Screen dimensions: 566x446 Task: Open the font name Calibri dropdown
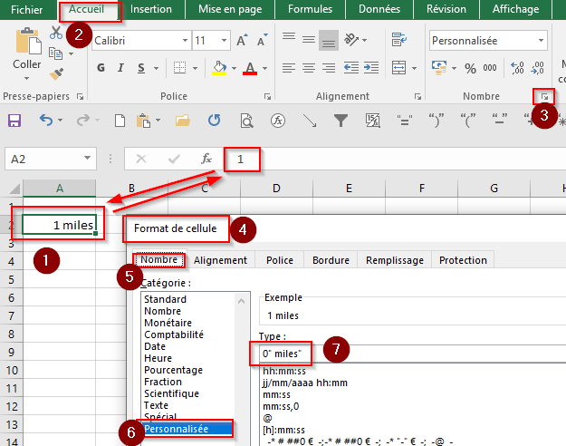185,41
